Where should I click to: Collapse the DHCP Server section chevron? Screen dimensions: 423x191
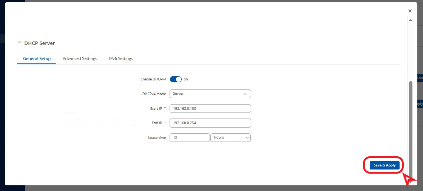pyautogui.click(x=20, y=43)
